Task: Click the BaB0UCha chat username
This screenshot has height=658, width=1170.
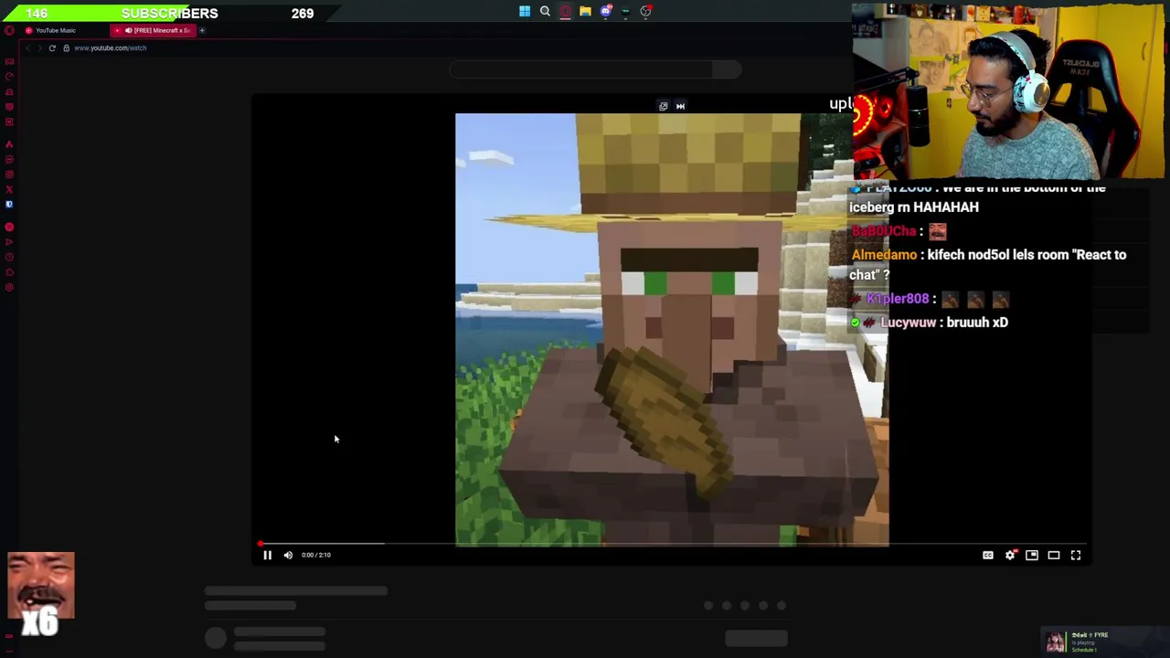Action: (883, 231)
